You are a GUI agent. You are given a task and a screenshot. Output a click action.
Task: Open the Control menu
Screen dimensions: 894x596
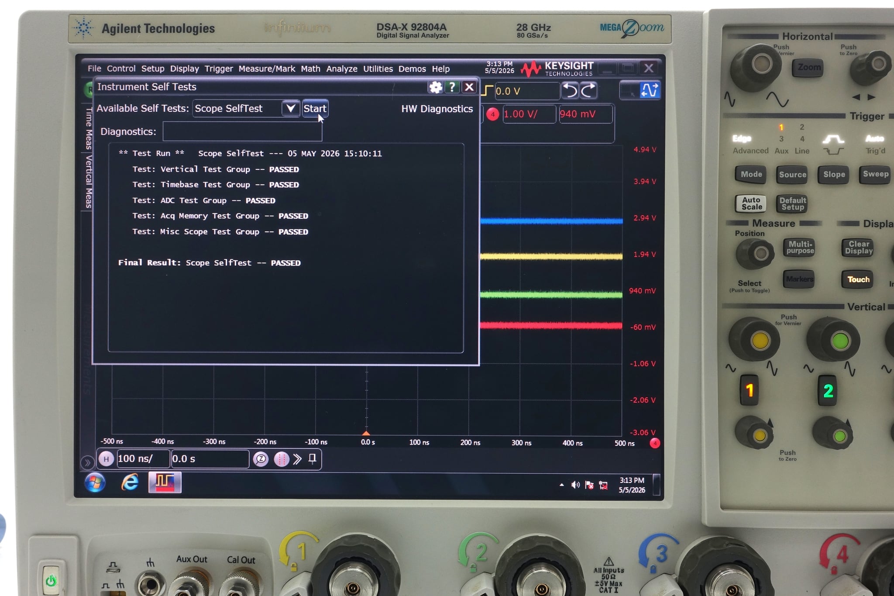[121, 69]
